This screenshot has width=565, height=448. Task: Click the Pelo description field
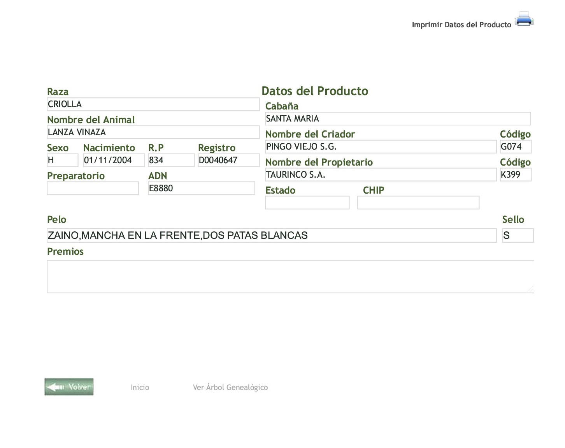tap(272, 236)
